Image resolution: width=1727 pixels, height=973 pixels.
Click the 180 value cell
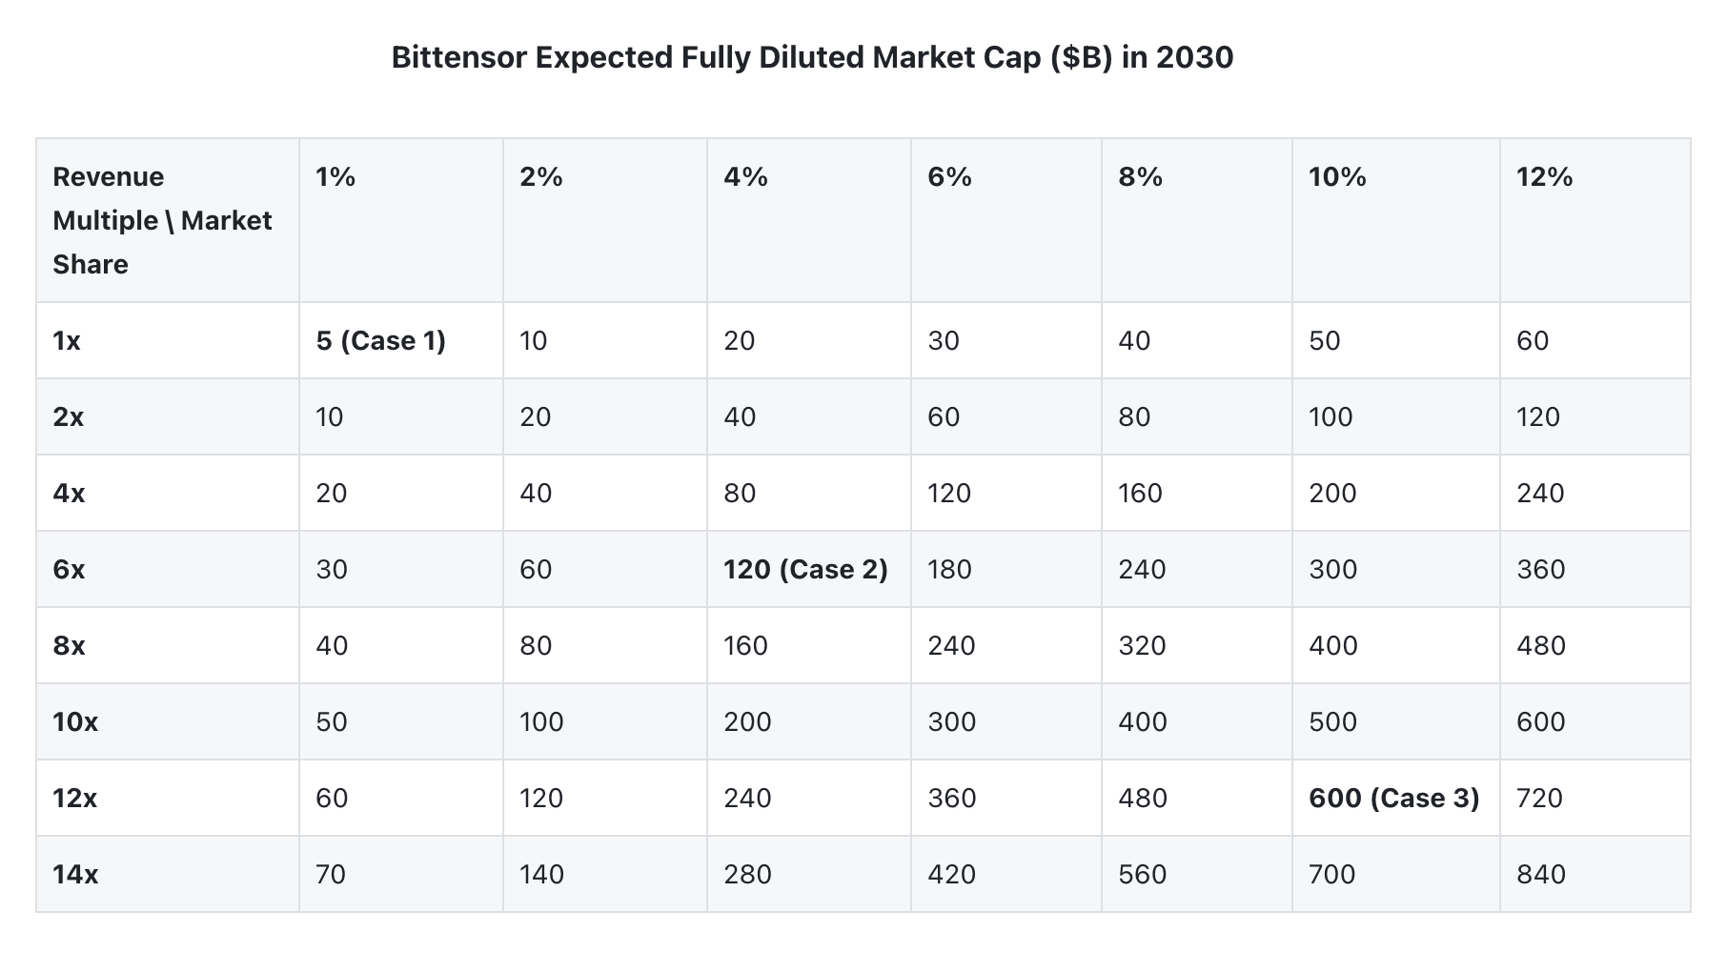click(x=949, y=570)
